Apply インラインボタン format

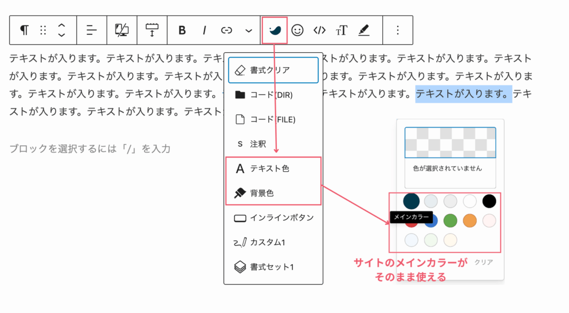pos(273,218)
